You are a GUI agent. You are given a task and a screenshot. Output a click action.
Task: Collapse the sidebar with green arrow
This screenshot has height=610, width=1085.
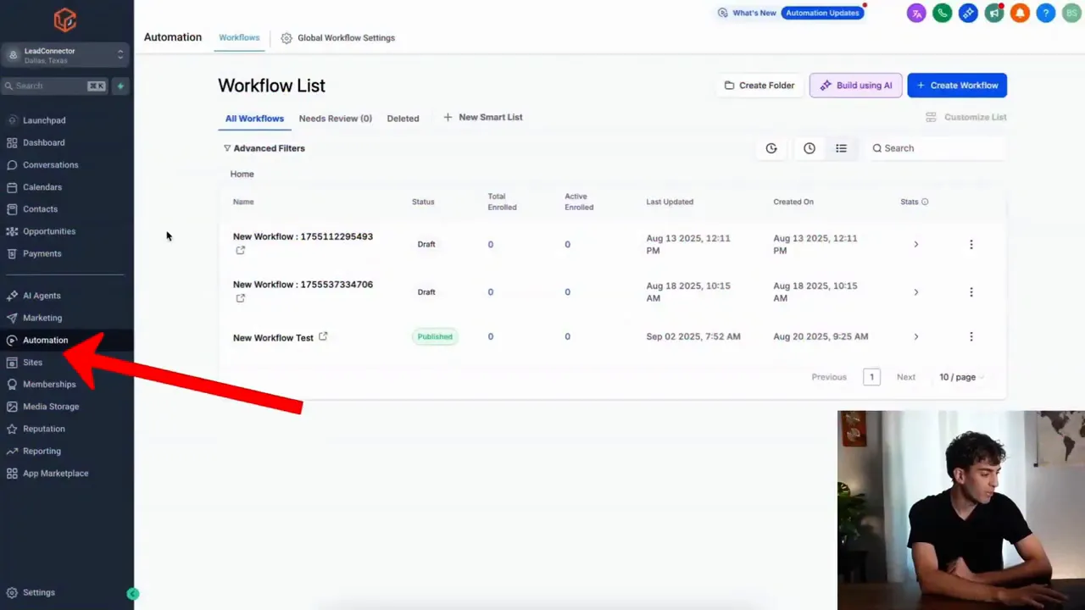click(x=133, y=594)
